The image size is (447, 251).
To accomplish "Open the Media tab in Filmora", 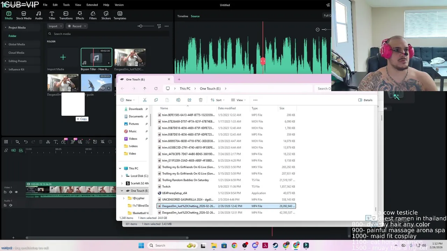I will point(9,15).
